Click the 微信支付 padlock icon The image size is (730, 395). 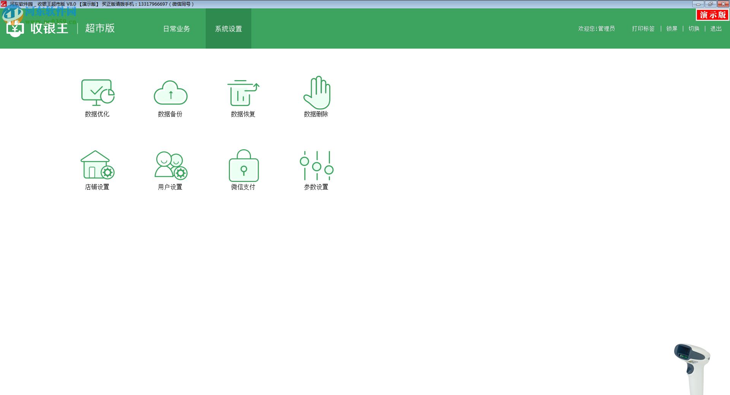click(x=243, y=166)
